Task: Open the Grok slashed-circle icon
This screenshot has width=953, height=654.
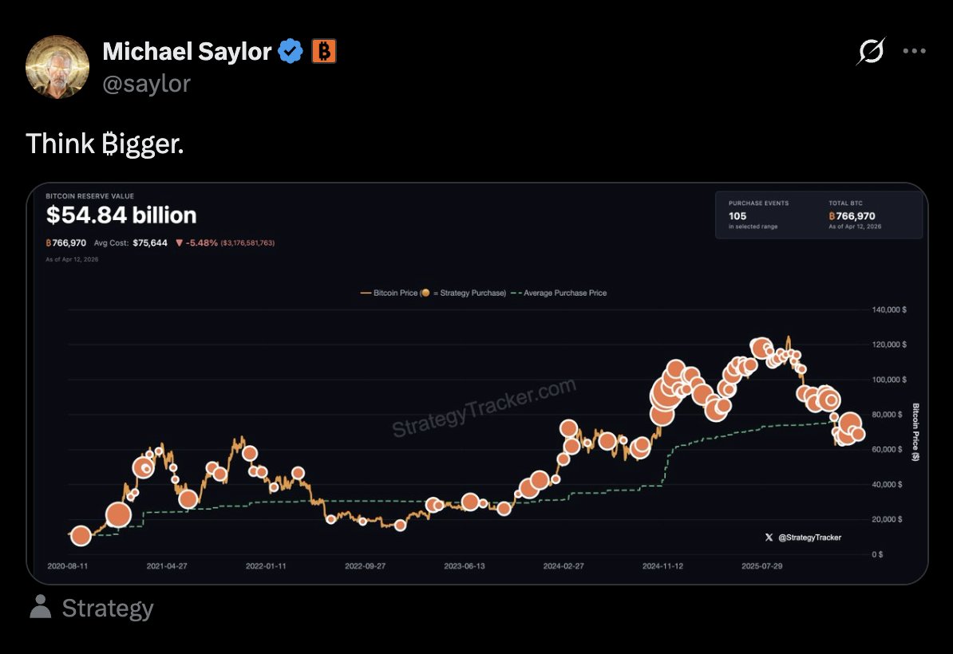Action: pos(870,52)
